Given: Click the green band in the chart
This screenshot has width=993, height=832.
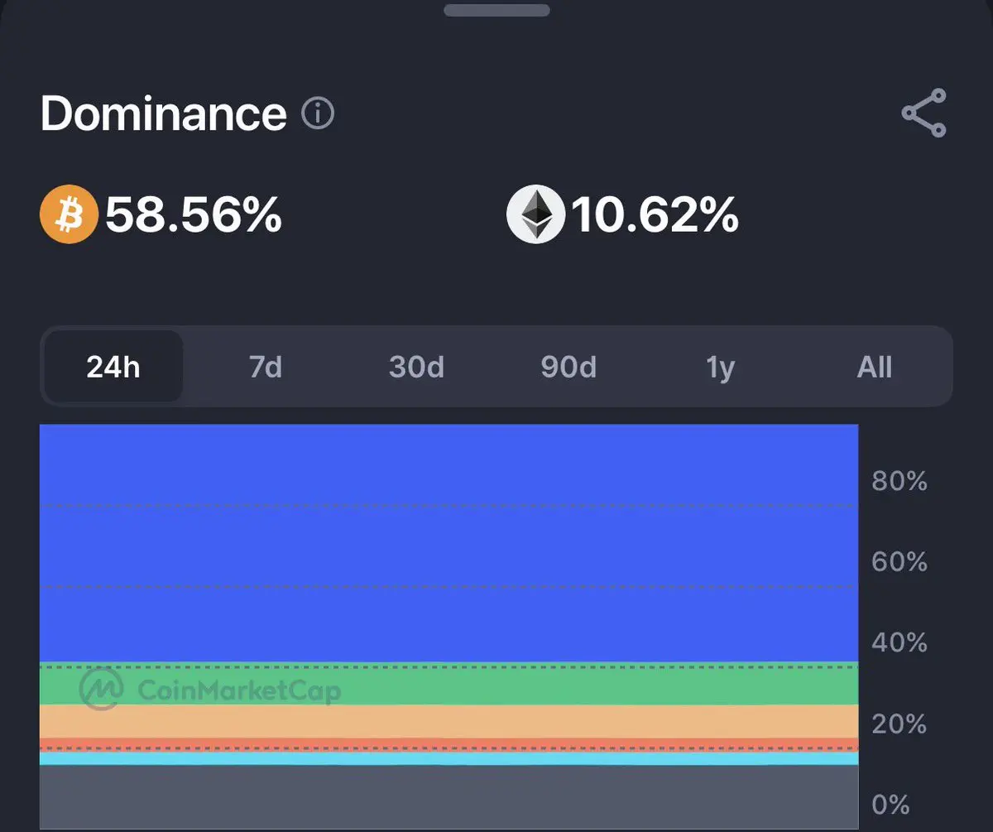Looking at the screenshot, I should (x=449, y=684).
